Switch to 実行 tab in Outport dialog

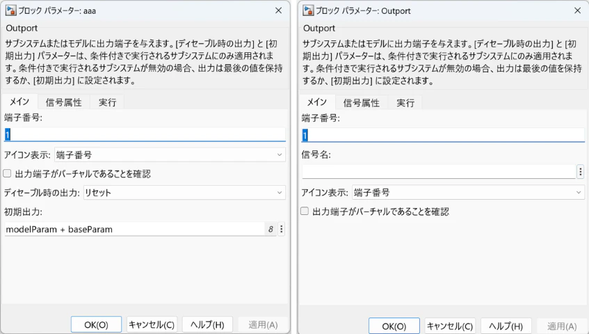coord(405,102)
